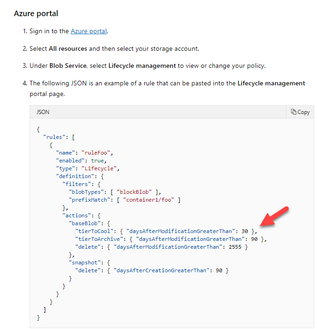This screenshot has height=329, width=317.
Task: Click the bold text All resources
Action: (x=68, y=48)
